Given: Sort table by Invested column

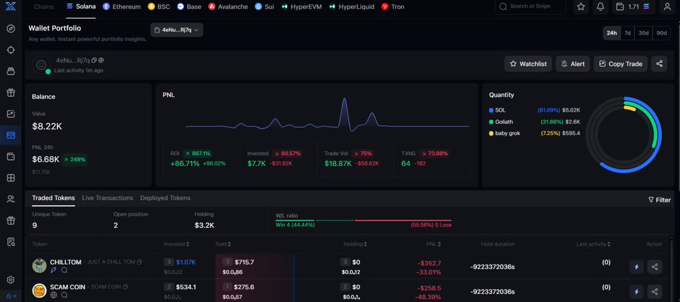Looking at the screenshot, I should [177, 244].
